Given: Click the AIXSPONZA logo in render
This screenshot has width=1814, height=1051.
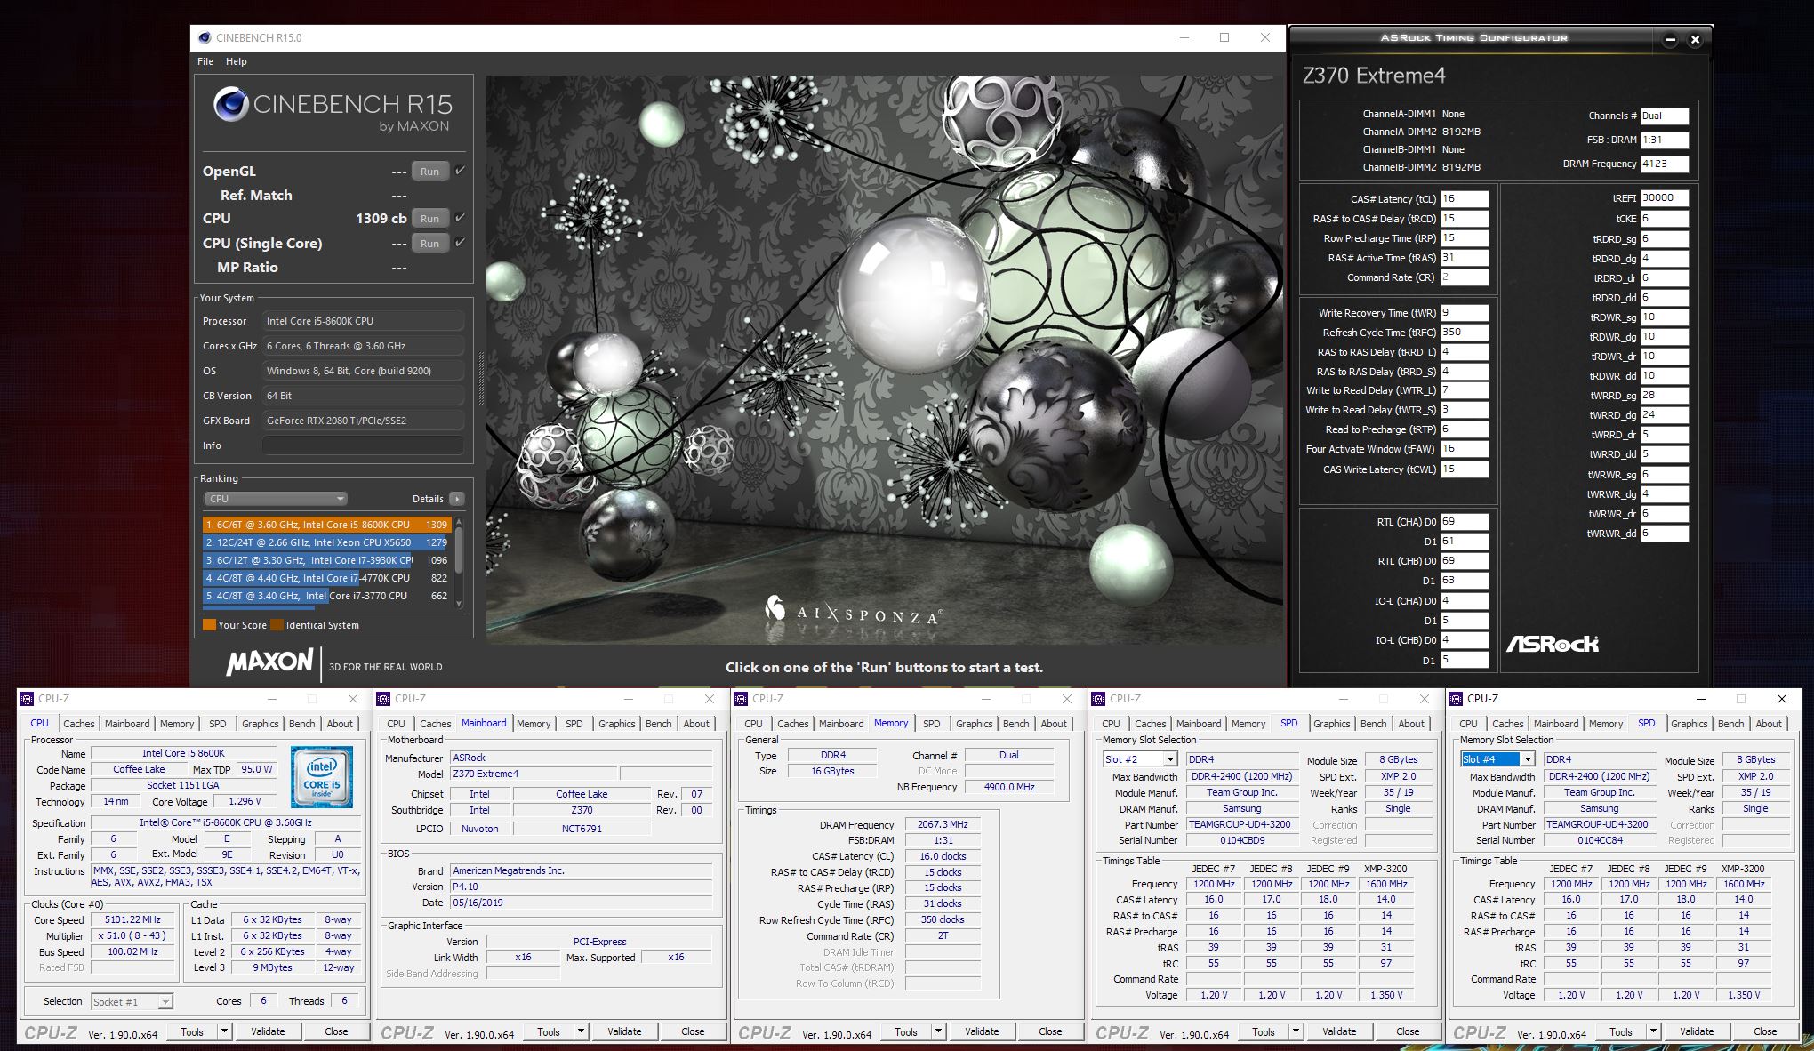Looking at the screenshot, I should (x=853, y=612).
